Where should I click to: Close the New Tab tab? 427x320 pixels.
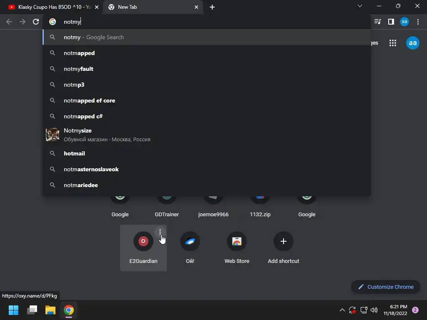[x=196, y=7]
